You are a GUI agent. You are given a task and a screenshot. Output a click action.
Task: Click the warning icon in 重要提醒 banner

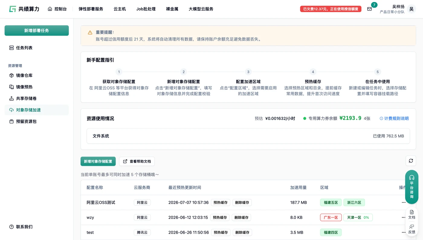90,33
